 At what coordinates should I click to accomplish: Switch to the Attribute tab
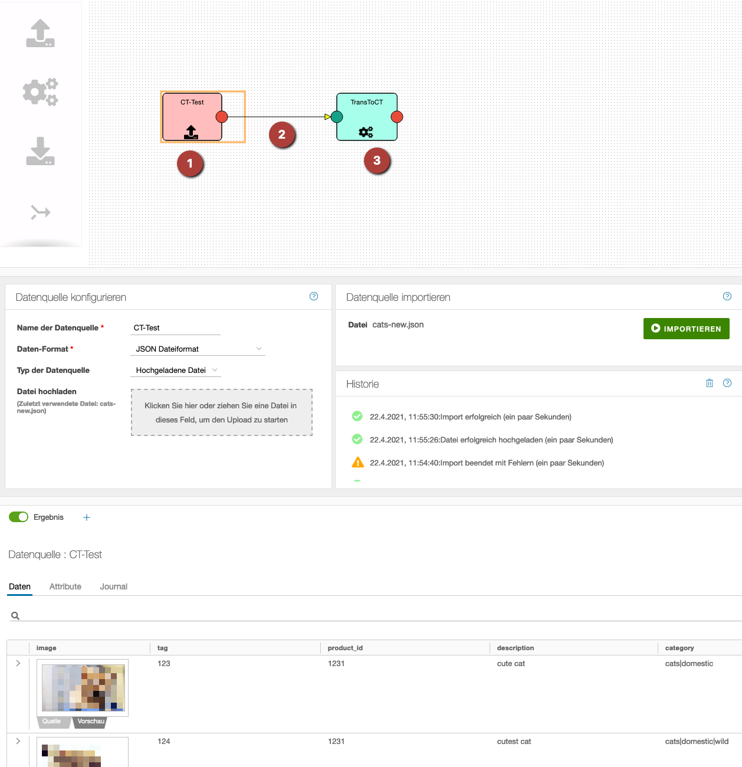65,586
